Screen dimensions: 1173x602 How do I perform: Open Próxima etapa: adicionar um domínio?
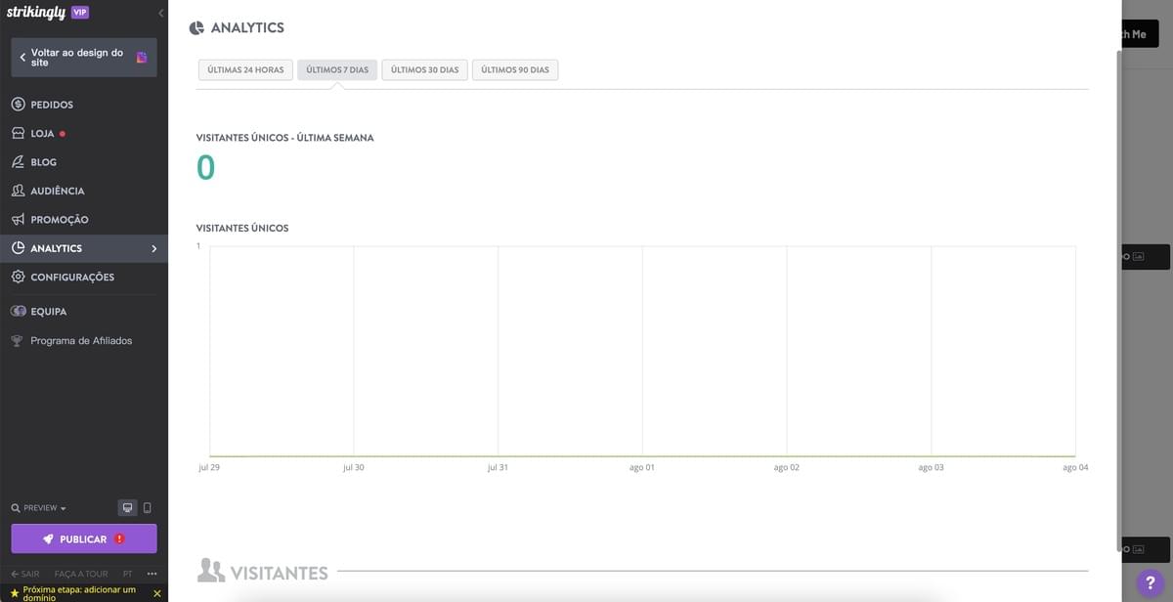[x=79, y=593]
